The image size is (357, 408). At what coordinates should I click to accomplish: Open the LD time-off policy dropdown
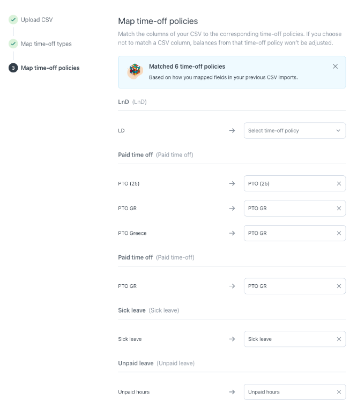[x=294, y=131]
